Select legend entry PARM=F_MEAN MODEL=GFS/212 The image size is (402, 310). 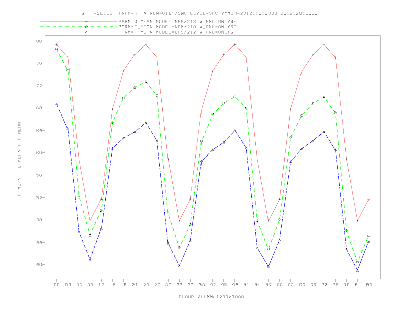[x=177, y=32]
